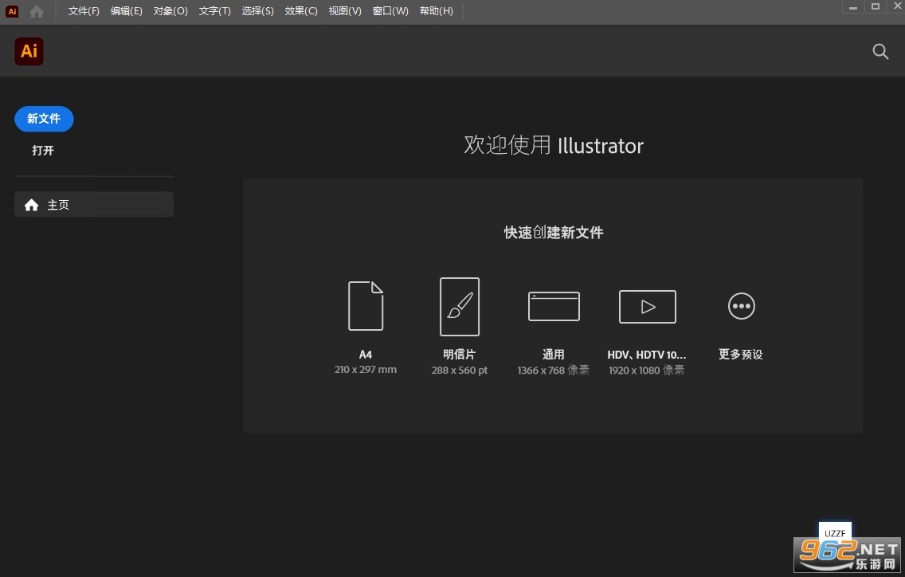Close the Illustrator window

tap(896, 6)
